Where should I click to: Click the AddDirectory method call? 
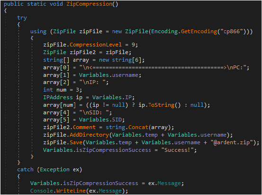click(x=90, y=135)
